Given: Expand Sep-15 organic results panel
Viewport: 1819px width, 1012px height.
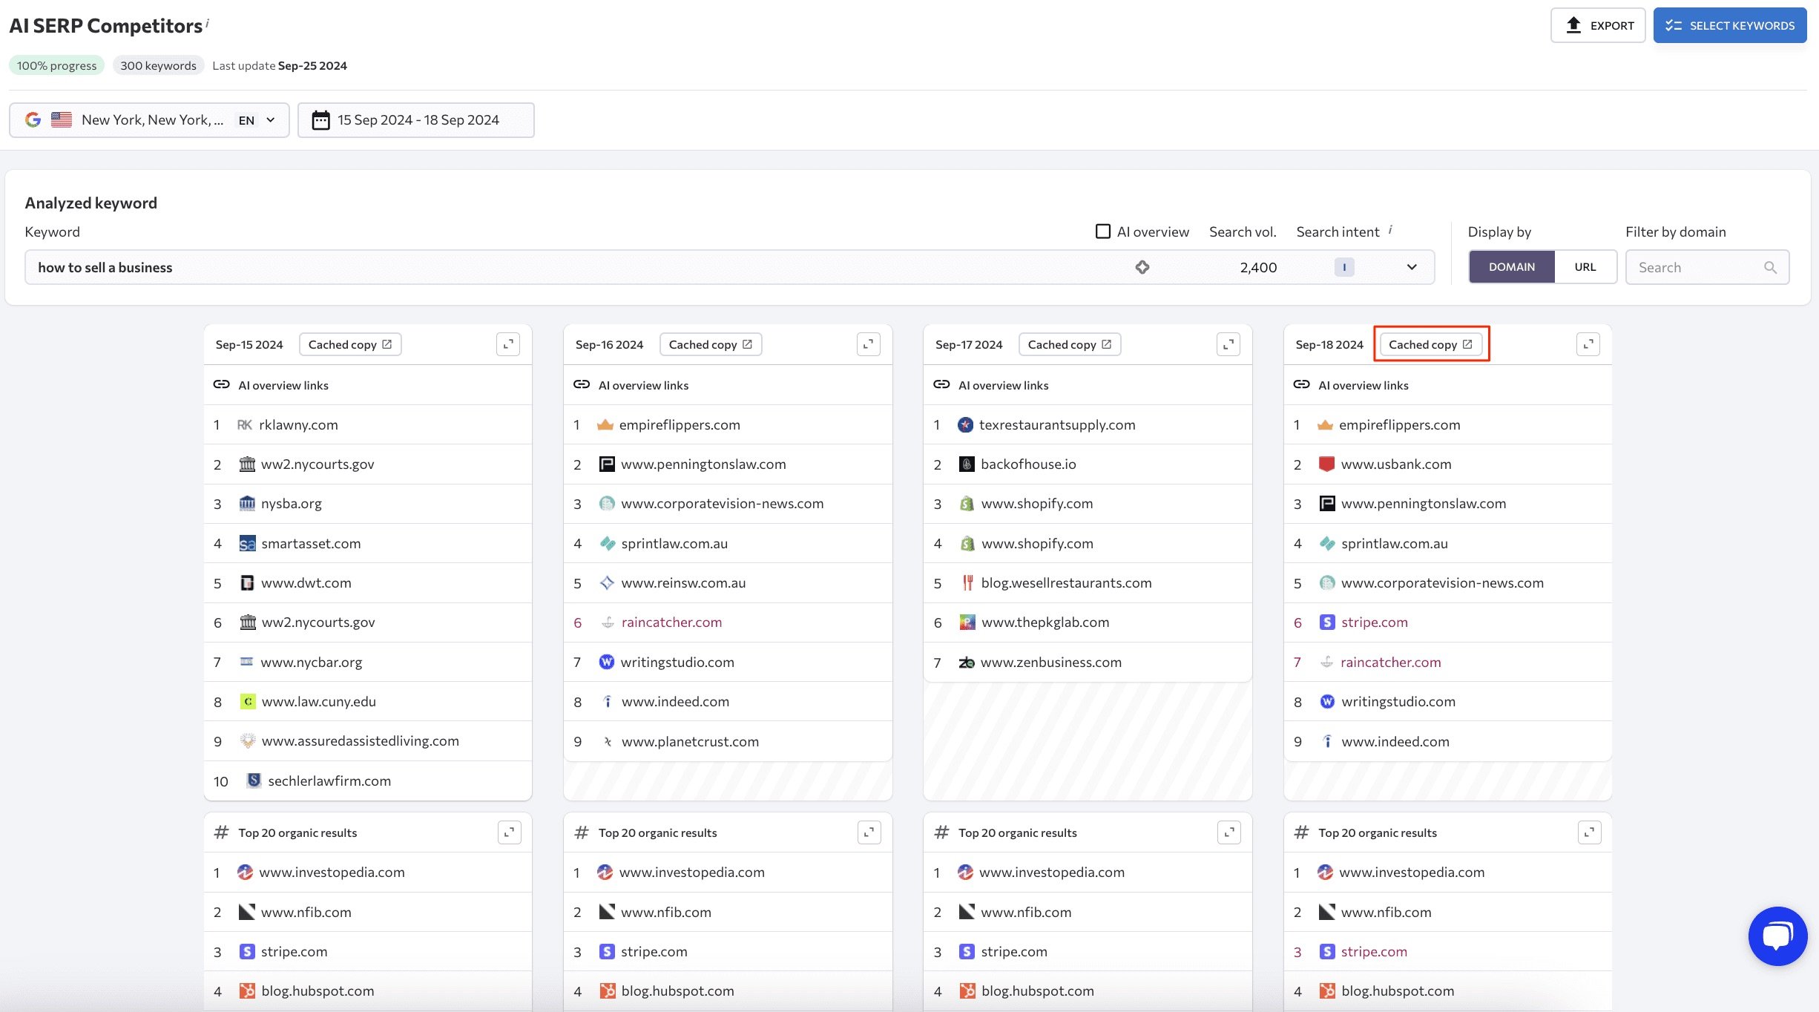Looking at the screenshot, I should coord(507,831).
